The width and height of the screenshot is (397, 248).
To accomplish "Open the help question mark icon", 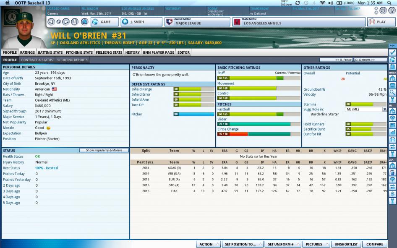I will pyautogui.click(x=392, y=10).
